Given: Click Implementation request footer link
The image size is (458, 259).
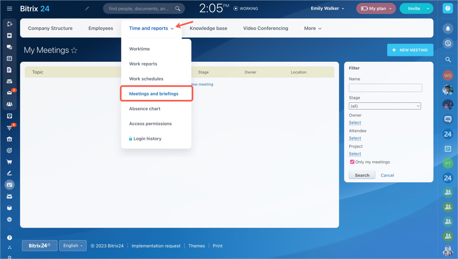Looking at the screenshot, I should [x=156, y=246].
